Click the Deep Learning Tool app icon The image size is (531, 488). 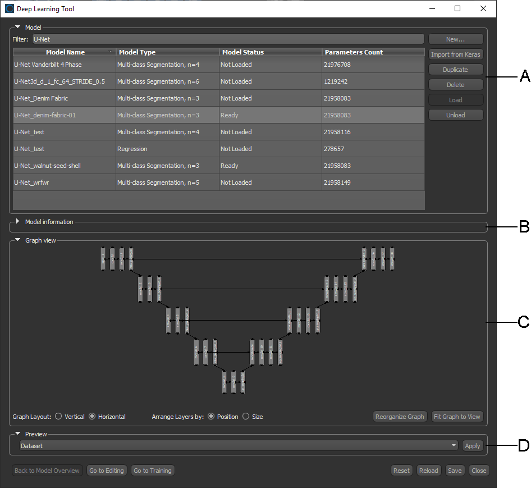click(10, 9)
